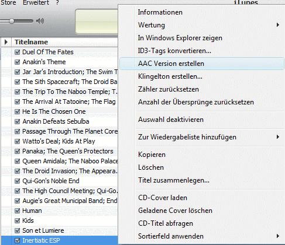Uncheck Anakin's Theme checkbox
Screen dimensions: 285x245
tap(18, 62)
